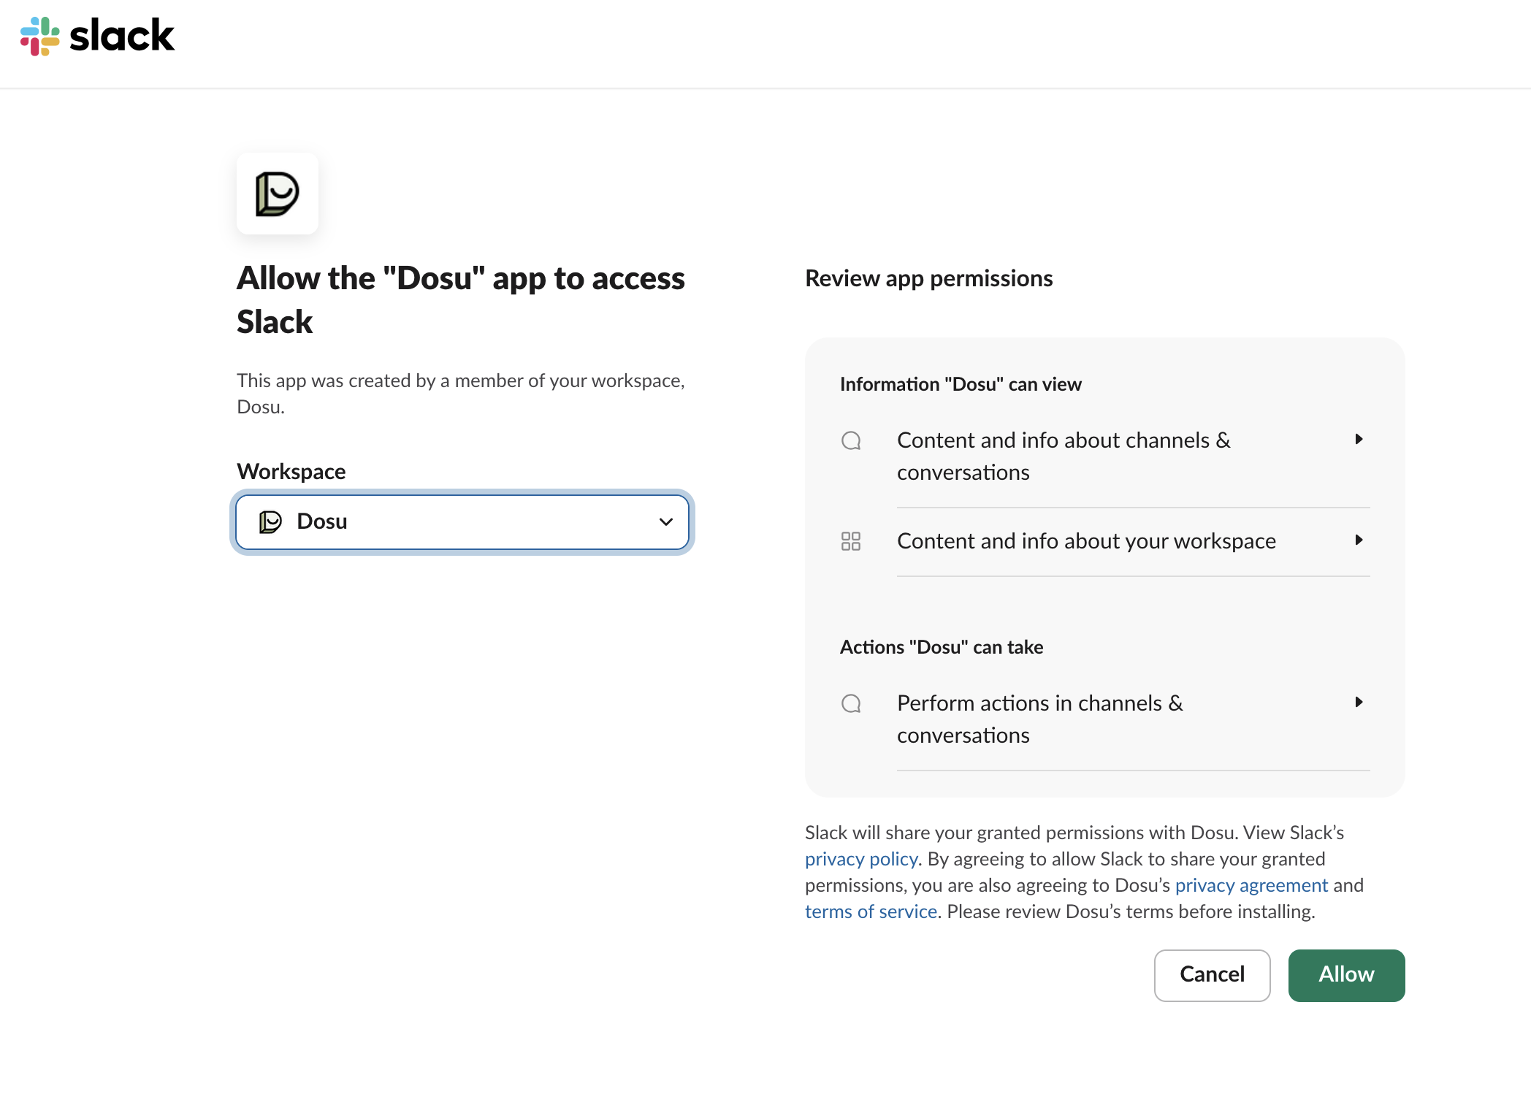The width and height of the screenshot is (1531, 1097).
Task: Click the Dosu icon inside workspace selector
Action: click(270, 521)
